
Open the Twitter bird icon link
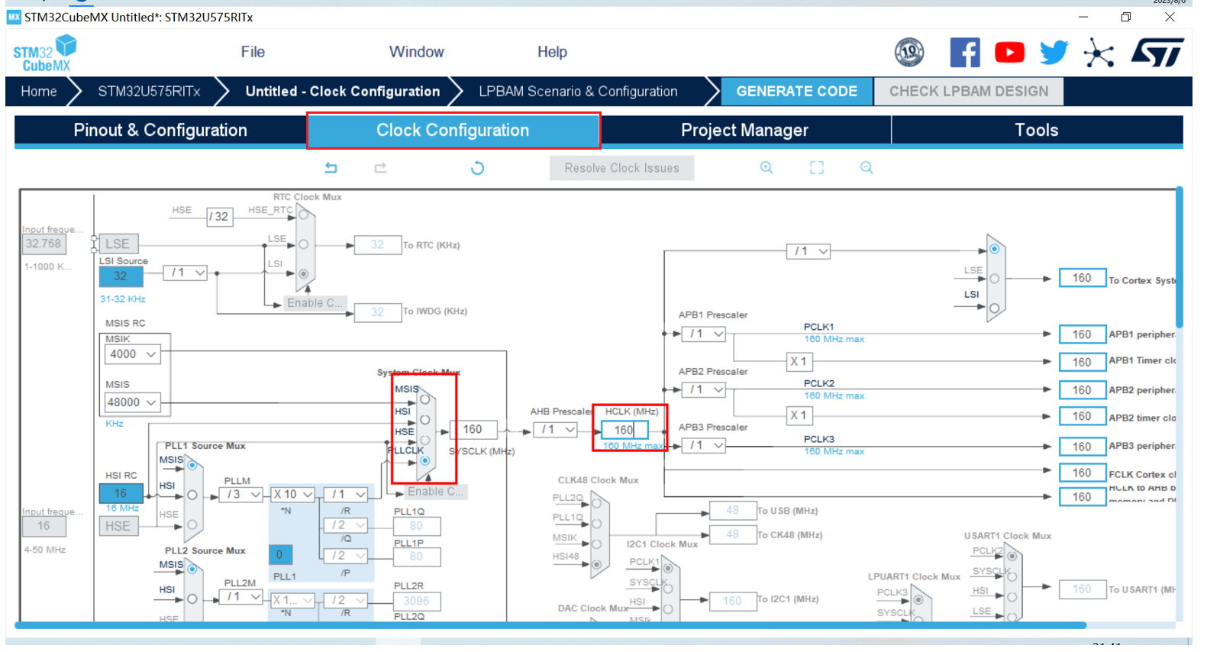point(1054,53)
